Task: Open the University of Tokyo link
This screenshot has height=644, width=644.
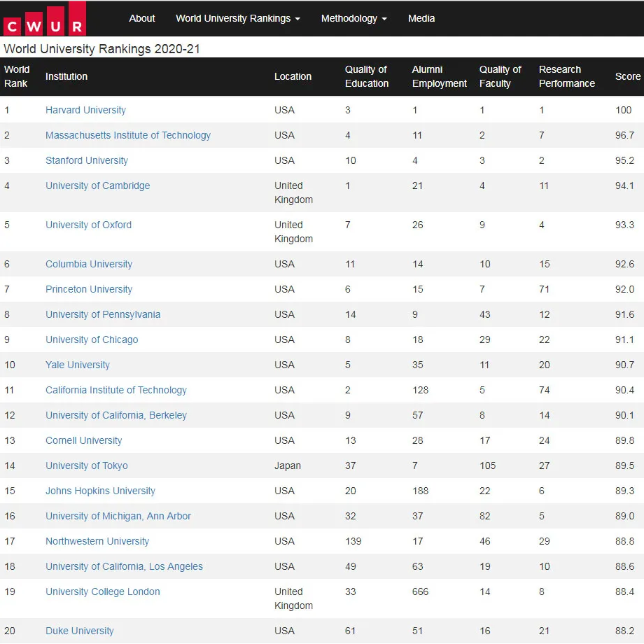Action: pos(86,465)
